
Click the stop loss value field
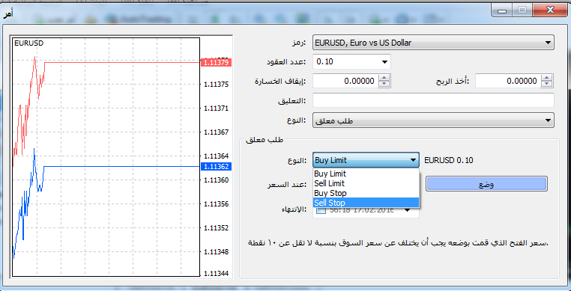pos(345,81)
